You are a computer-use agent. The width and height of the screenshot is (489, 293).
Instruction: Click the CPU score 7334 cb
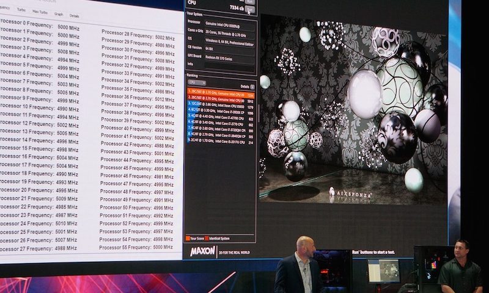[237, 8]
